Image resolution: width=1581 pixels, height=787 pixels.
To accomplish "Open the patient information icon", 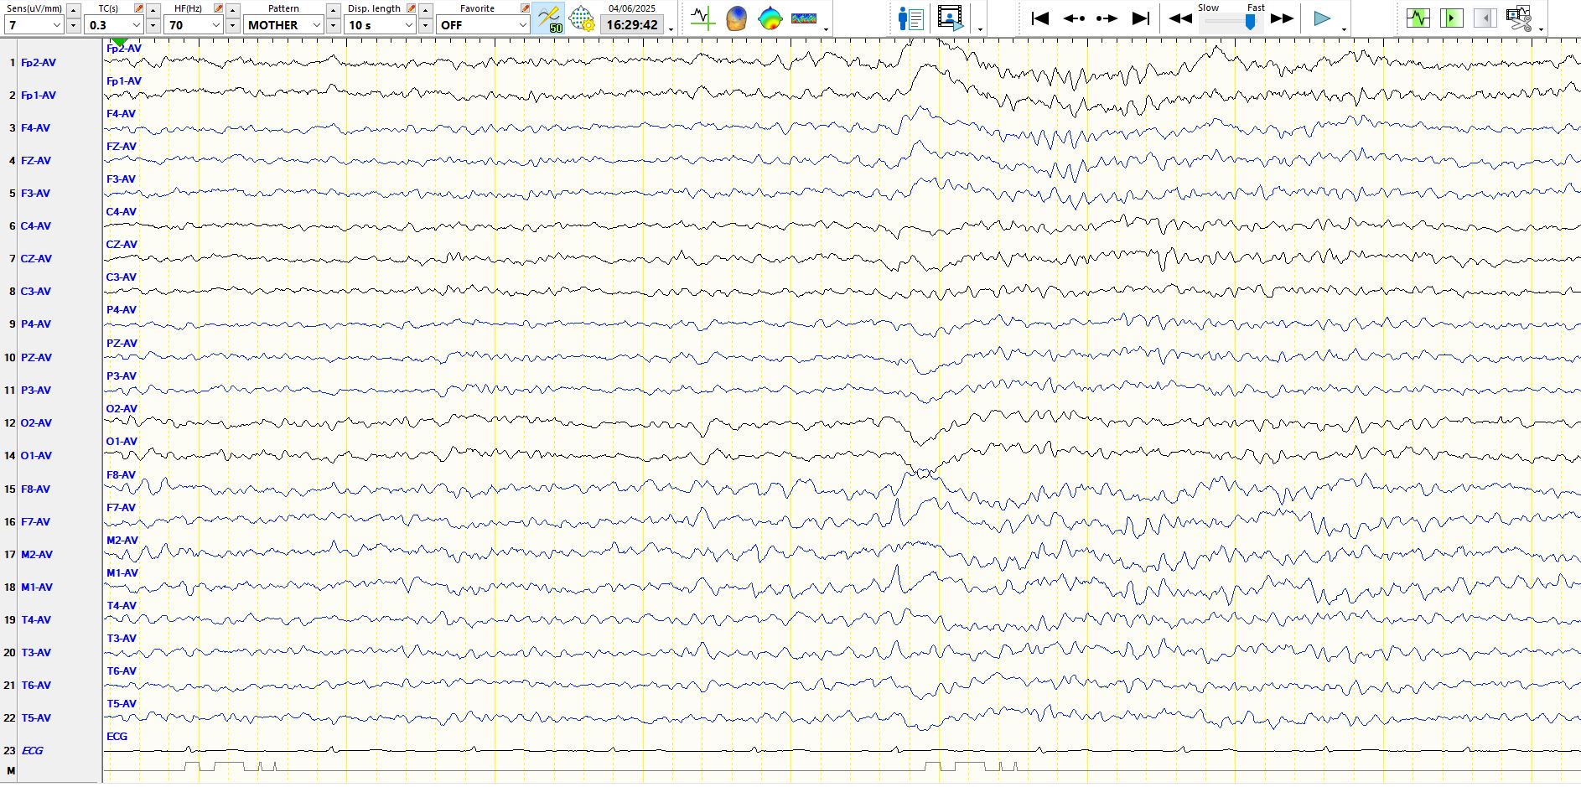I will [x=910, y=18].
